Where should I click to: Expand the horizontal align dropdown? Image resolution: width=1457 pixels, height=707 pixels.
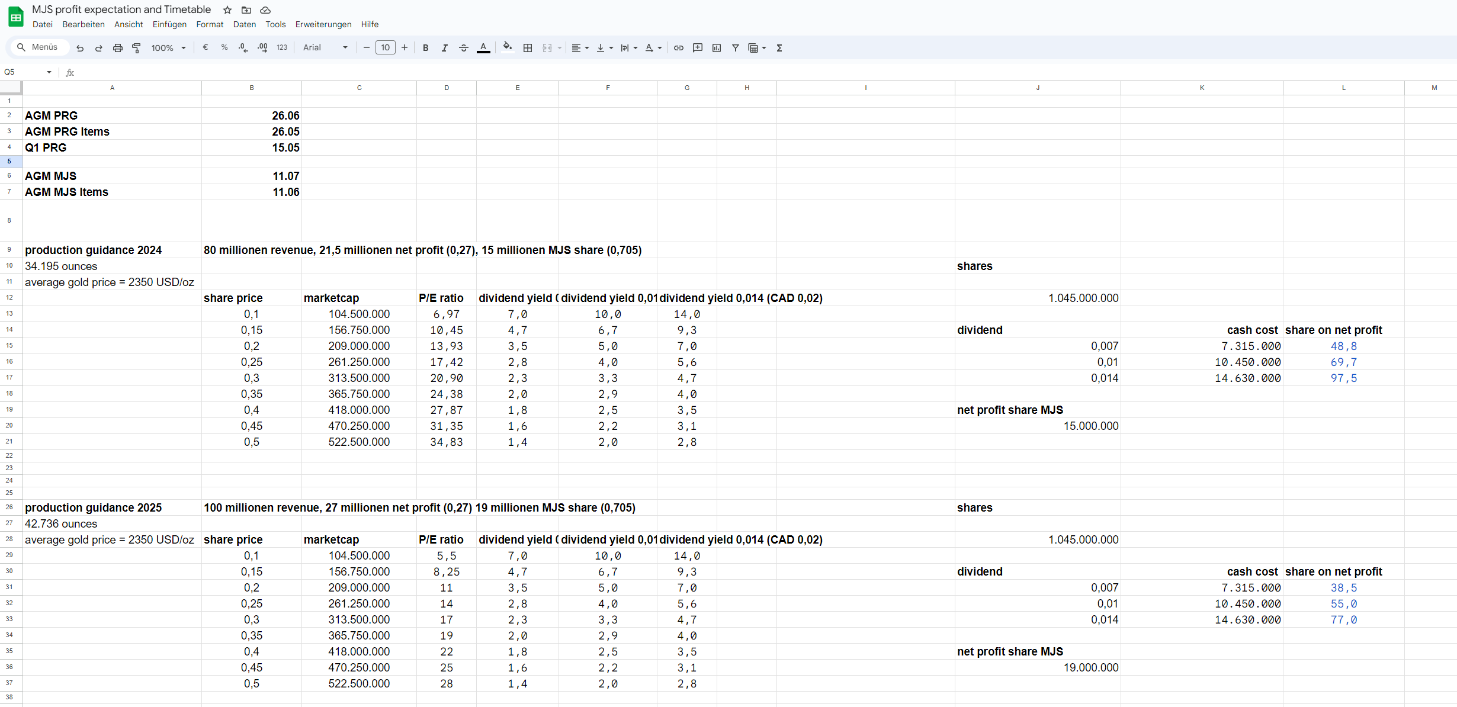click(580, 48)
